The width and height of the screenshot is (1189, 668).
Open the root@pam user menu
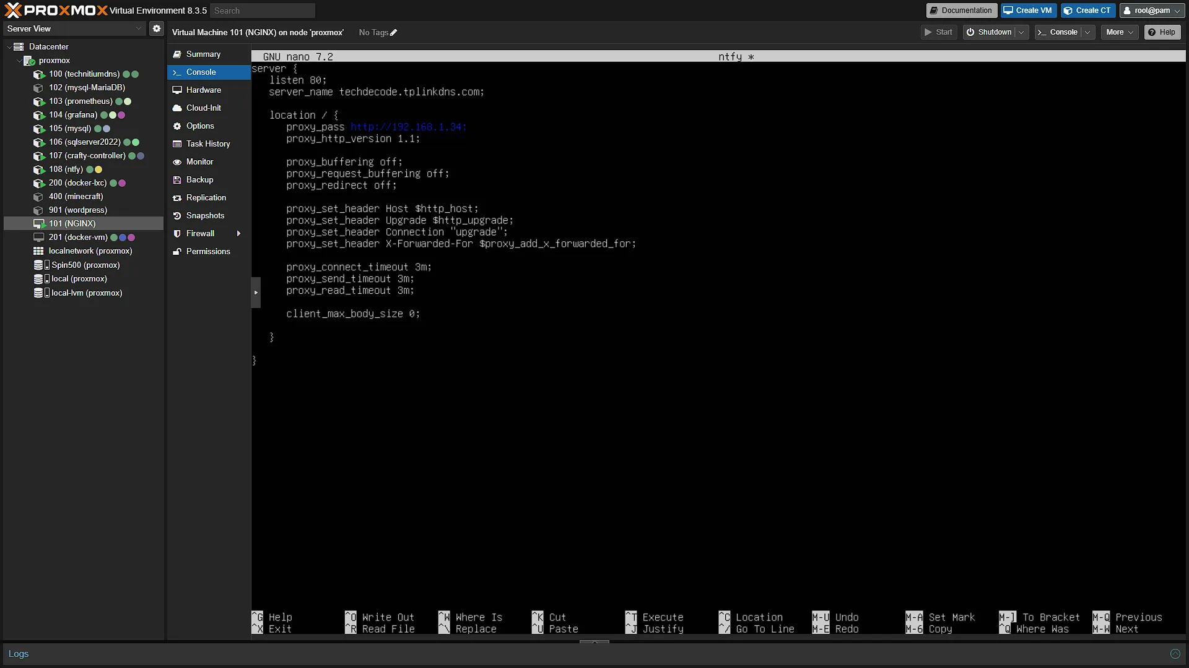(x=1151, y=11)
